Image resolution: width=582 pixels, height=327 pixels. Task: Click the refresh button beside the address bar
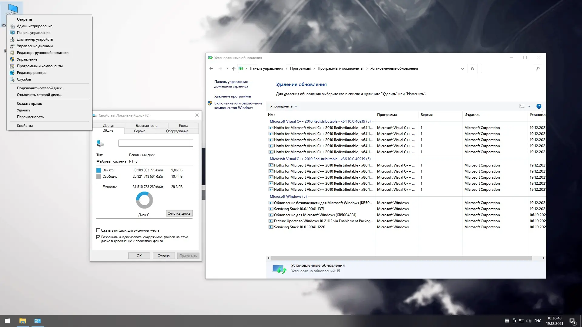pos(472,68)
